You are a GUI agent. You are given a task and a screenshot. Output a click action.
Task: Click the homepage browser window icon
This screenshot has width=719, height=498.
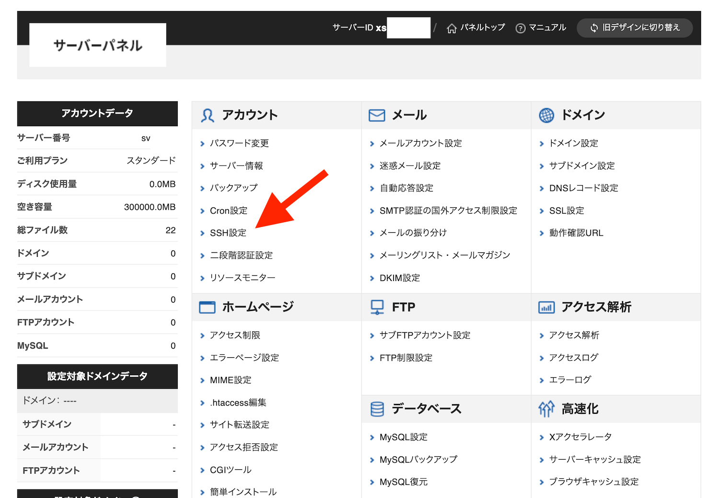[x=207, y=307]
